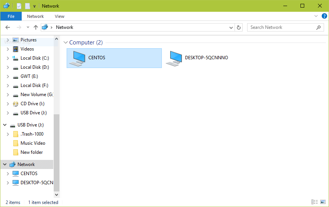Switch to the Network ribbon tab
Viewport: 329px width, 207px height.
point(35,16)
